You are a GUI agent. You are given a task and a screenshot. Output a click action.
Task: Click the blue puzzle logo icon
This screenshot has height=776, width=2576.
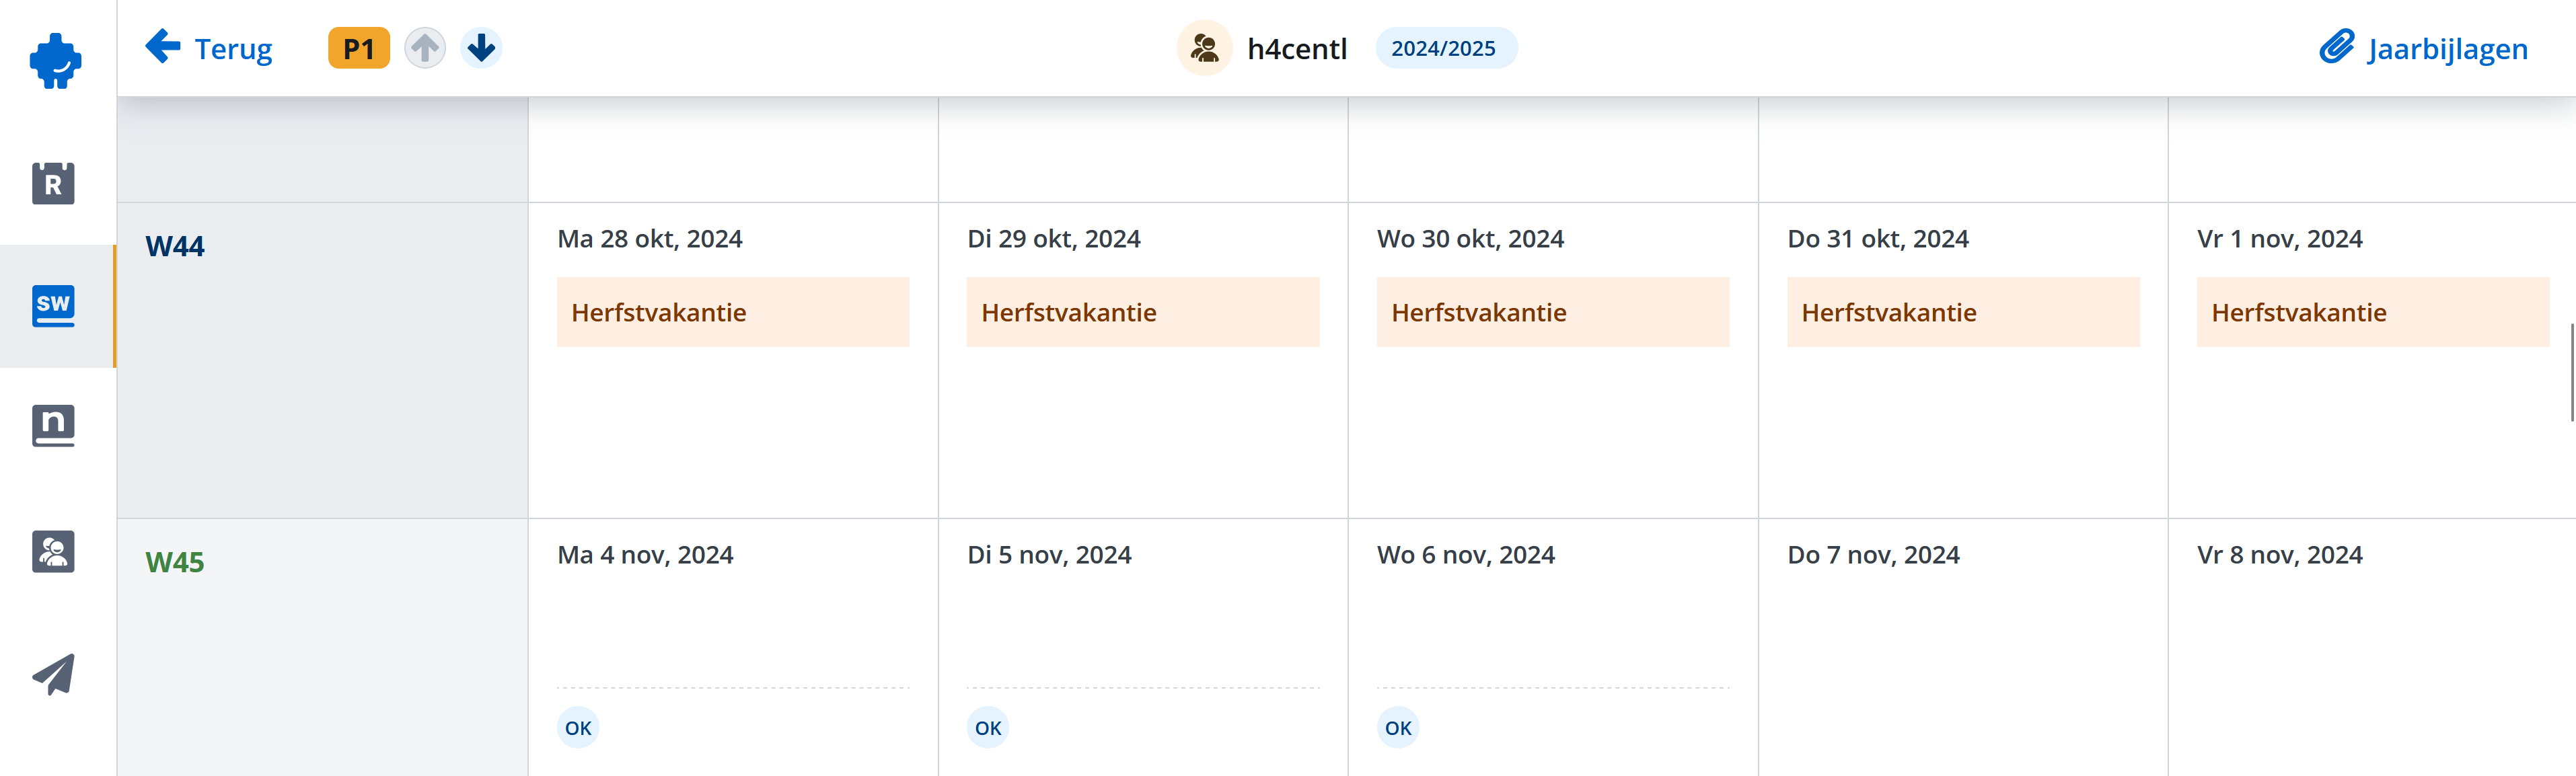(56, 61)
